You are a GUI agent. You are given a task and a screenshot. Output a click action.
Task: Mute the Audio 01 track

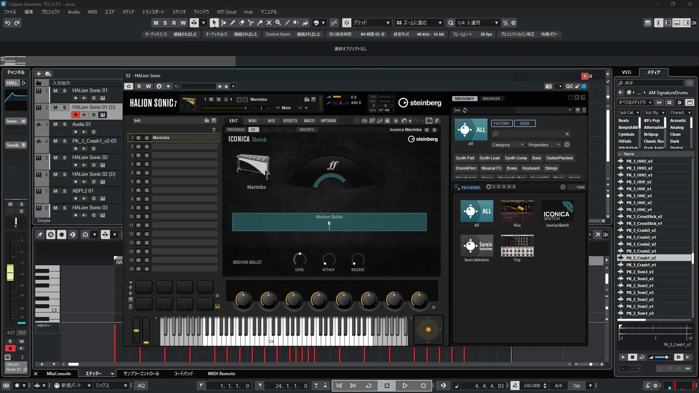pos(55,124)
